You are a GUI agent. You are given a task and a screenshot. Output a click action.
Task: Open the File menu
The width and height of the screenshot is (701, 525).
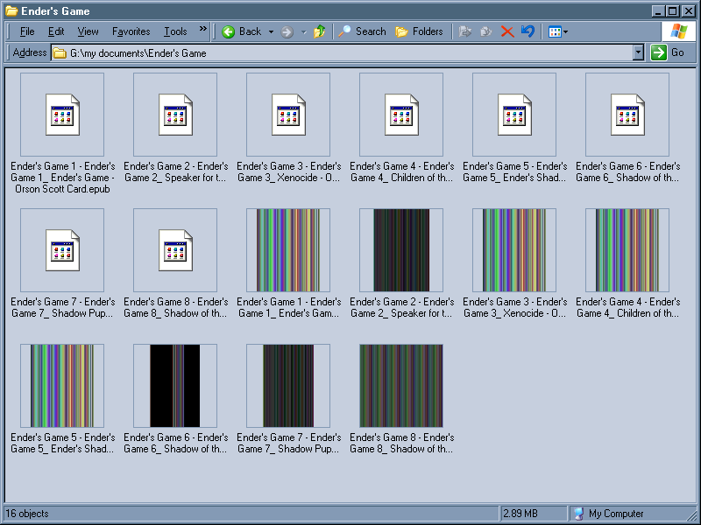point(27,31)
